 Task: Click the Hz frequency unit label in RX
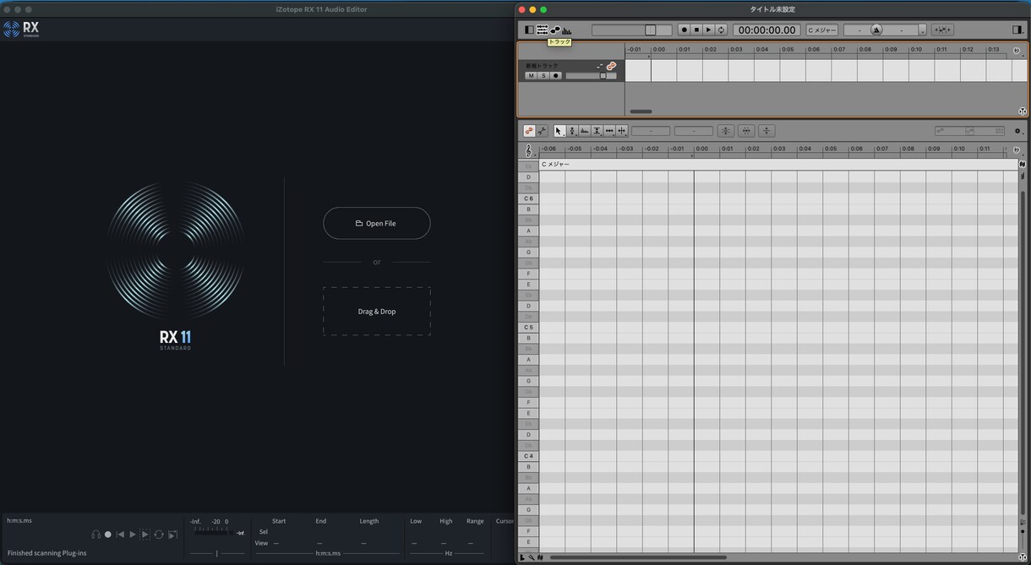[x=448, y=553]
